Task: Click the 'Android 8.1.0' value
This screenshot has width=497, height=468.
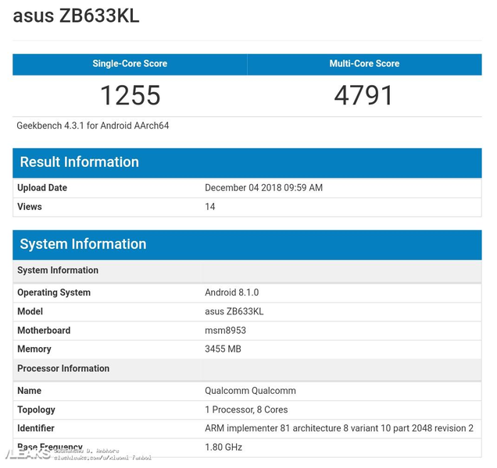Action: tap(232, 292)
